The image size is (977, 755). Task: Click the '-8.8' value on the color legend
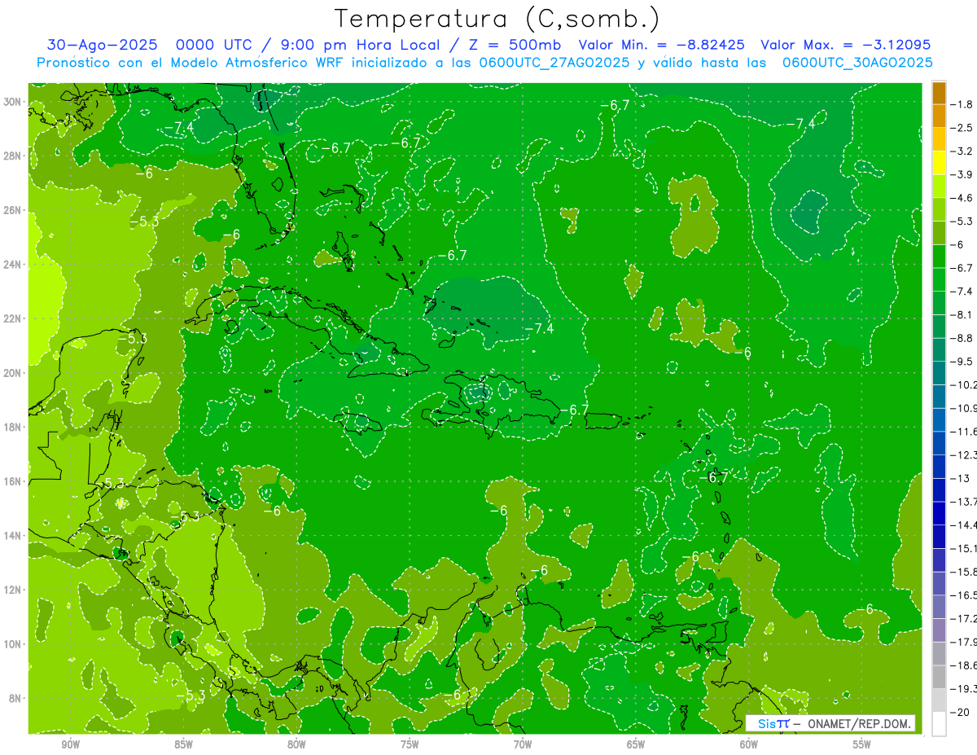962,338
